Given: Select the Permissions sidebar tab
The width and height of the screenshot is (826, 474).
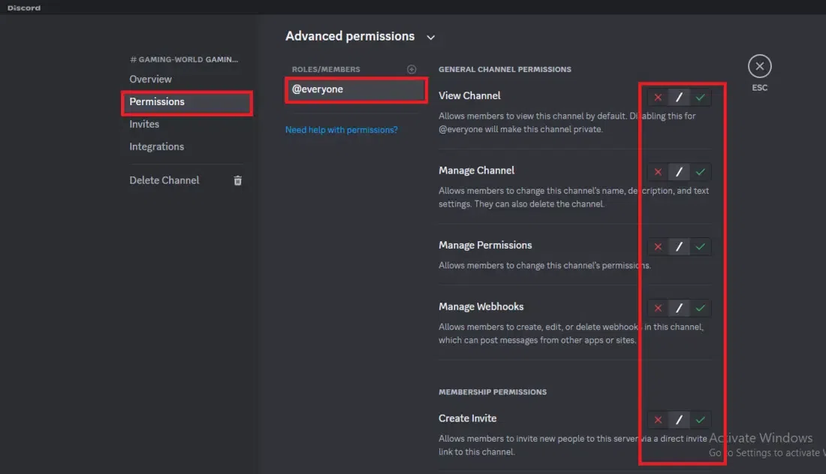Looking at the screenshot, I should pos(157,101).
